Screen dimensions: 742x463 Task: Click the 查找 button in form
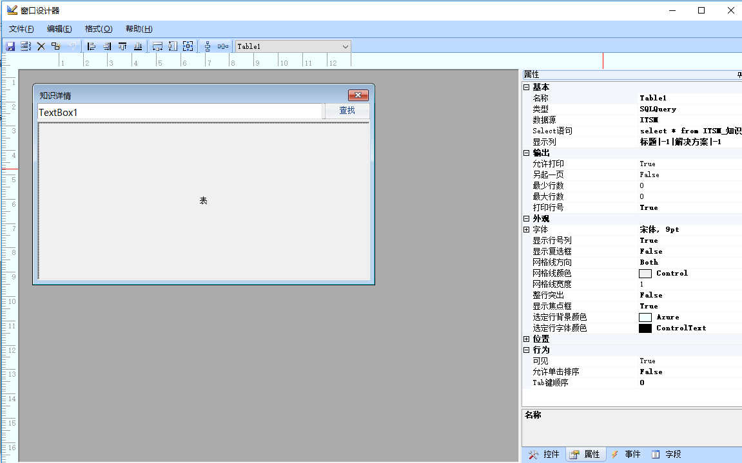pos(347,111)
